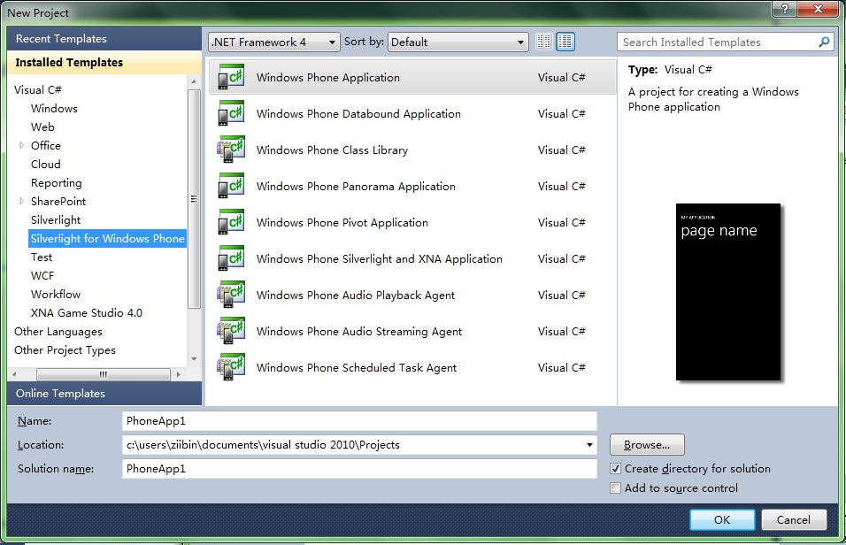
Task: Select Cloud in the template tree
Action: [x=45, y=164]
